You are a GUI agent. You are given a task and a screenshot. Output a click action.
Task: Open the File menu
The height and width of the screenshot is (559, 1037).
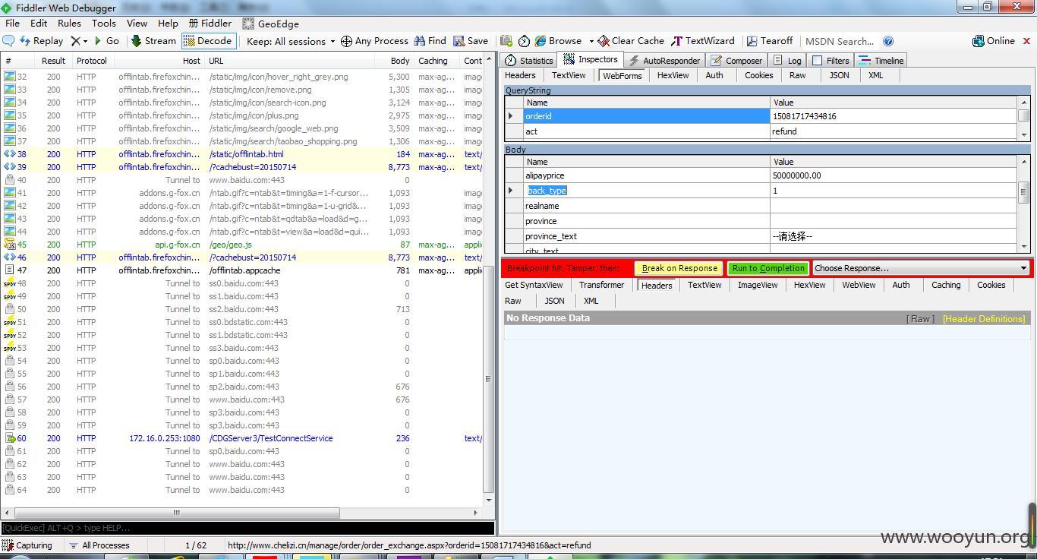click(x=12, y=24)
